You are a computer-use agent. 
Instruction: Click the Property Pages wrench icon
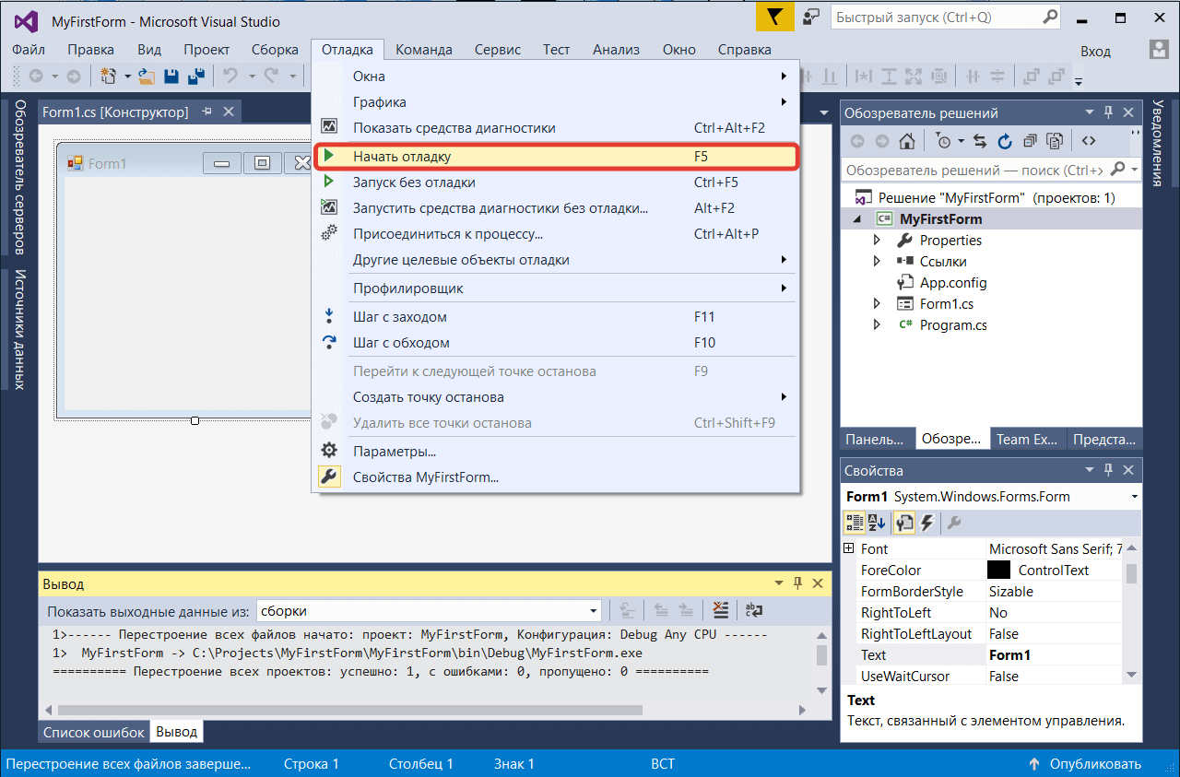click(954, 523)
